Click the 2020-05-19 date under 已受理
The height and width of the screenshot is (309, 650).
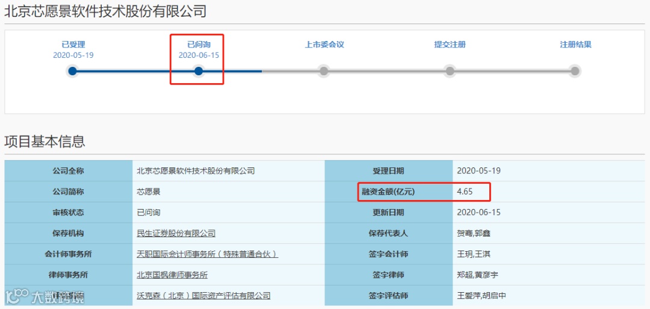click(x=73, y=55)
